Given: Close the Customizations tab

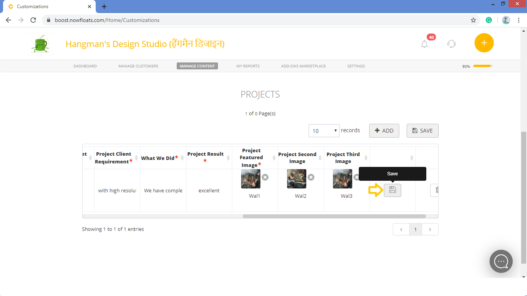Looking at the screenshot, I should tap(90, 7).
